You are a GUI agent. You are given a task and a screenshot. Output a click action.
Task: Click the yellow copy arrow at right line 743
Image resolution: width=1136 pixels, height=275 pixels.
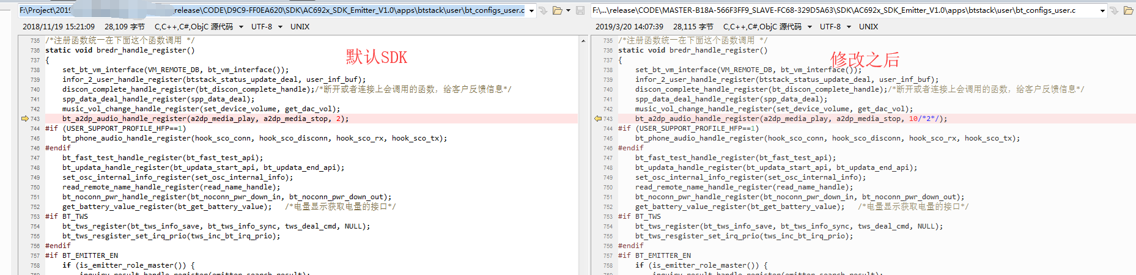597,119
